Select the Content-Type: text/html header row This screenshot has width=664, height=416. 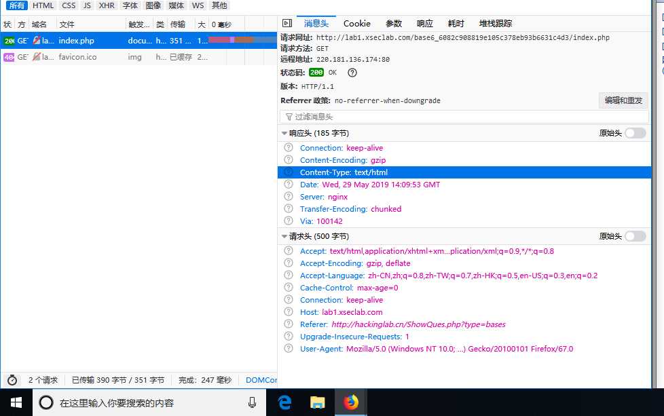464,172
